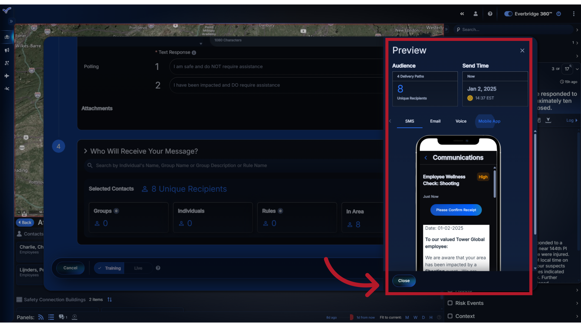Click the clock history panel icon
This screenshot has width=581, height=327.
pyautogui.click(x=74, y=317)
